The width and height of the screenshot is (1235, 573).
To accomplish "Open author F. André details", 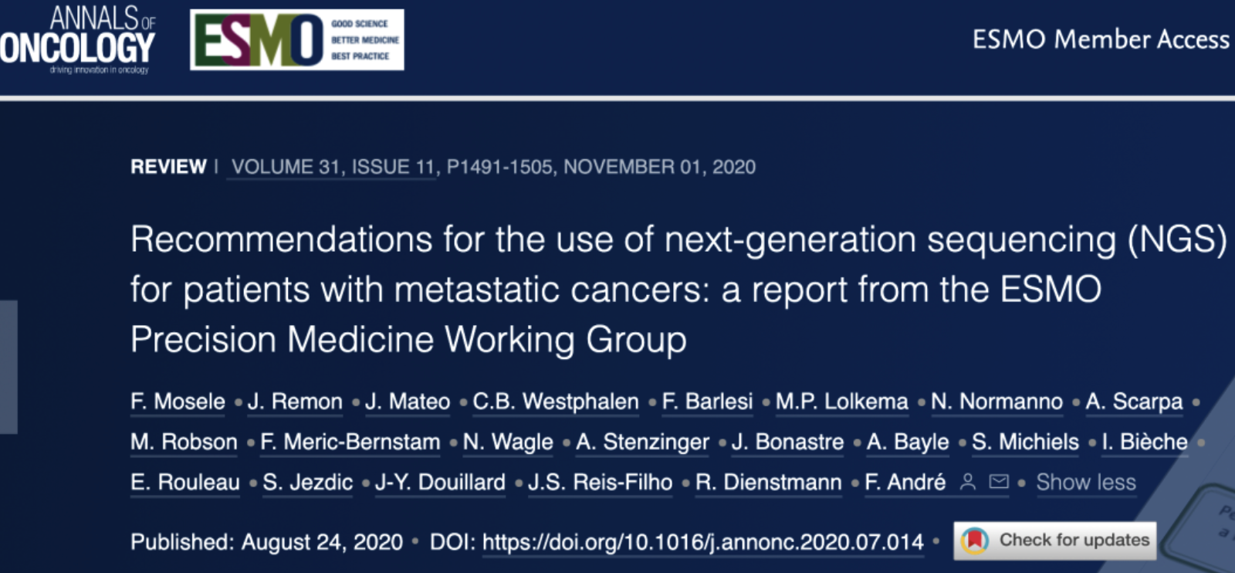I will (905, 483).
